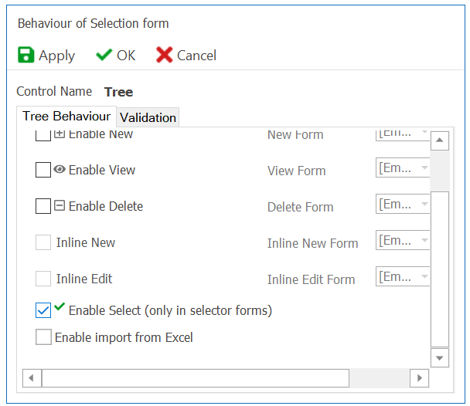Click the green Apply save icon
The image size is (470, 406).
tap(26, 55)
